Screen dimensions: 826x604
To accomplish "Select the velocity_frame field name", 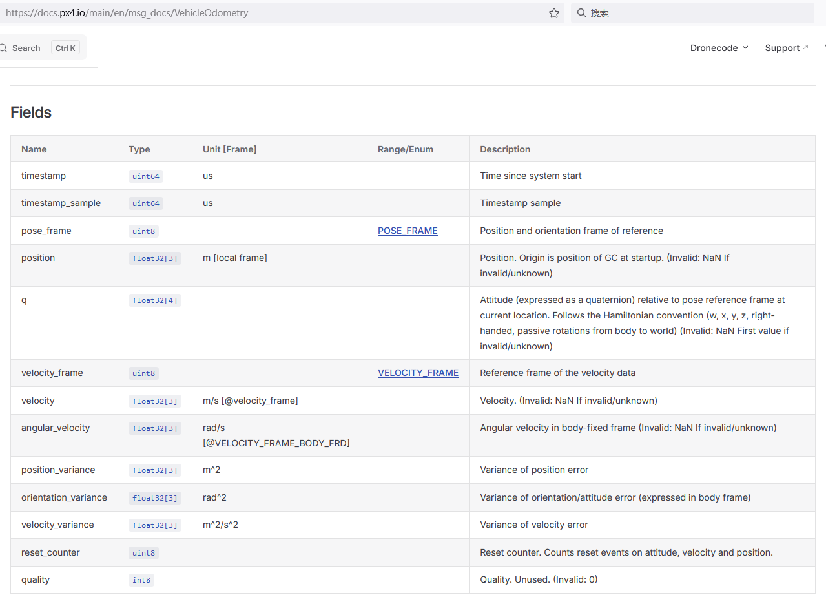I will 52,373.
